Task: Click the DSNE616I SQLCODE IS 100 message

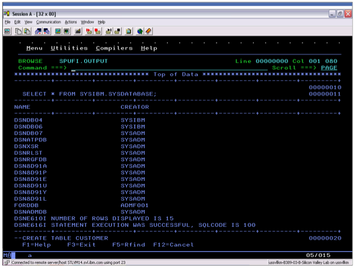Action: (135, 225)
